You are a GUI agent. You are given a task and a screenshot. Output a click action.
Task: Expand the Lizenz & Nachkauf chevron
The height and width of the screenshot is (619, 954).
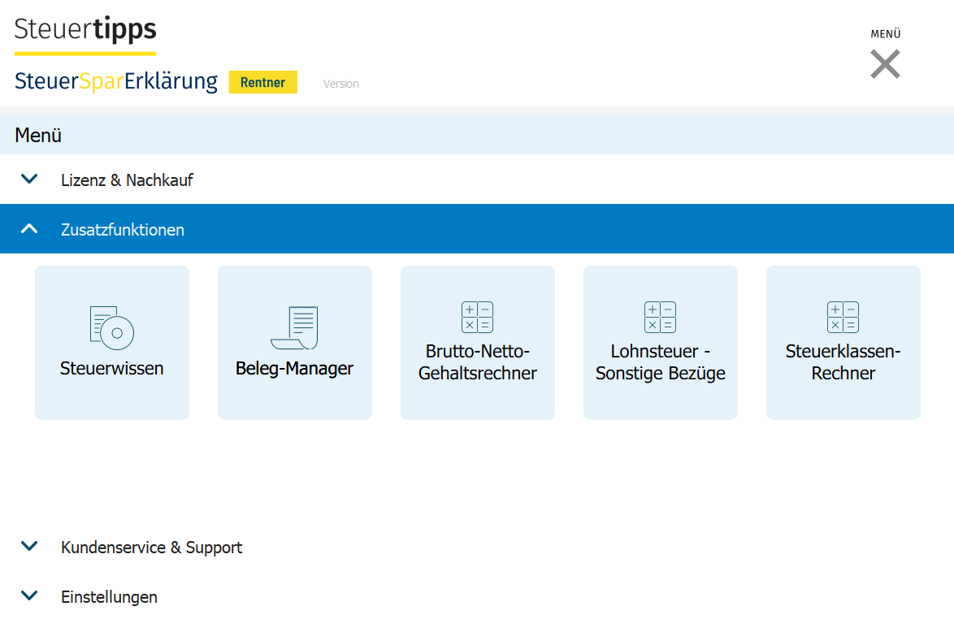(29, 180)
